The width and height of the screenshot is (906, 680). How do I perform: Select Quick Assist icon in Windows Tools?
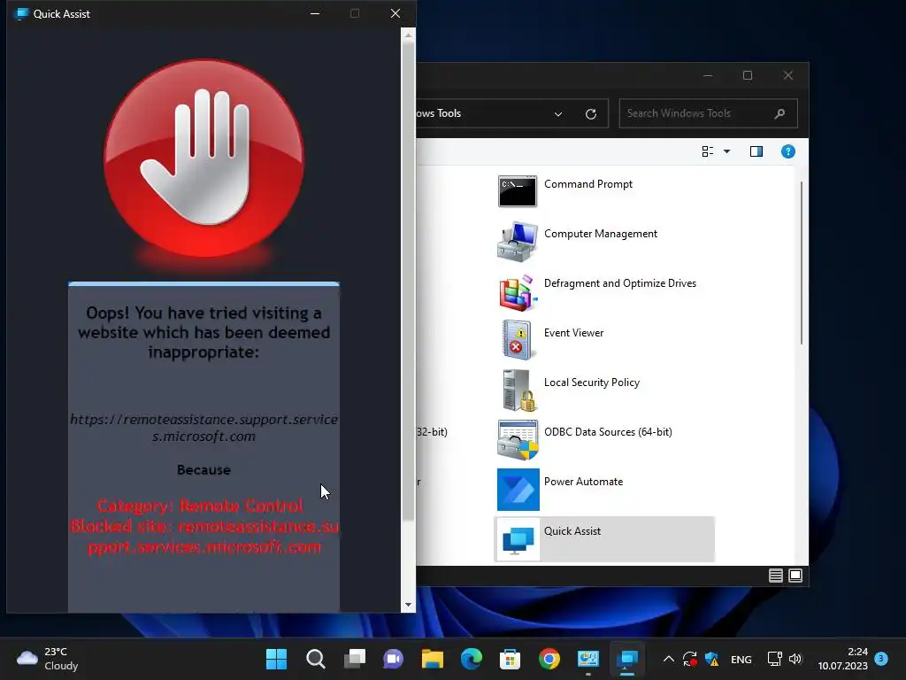click(x=518, y=539)
